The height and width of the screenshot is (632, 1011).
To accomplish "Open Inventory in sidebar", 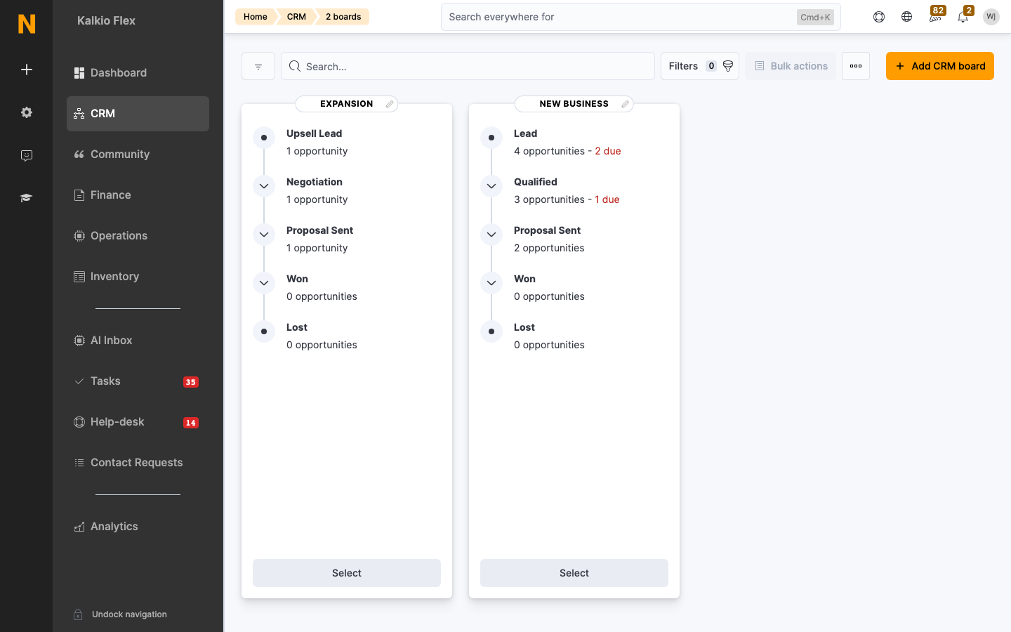I will click(138, 277).
